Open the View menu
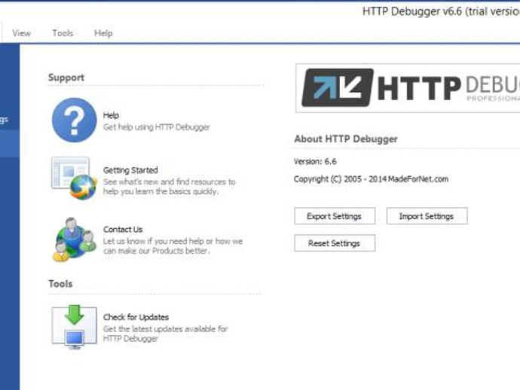Viewport: 520px width, 390px height. coord(22,33)
